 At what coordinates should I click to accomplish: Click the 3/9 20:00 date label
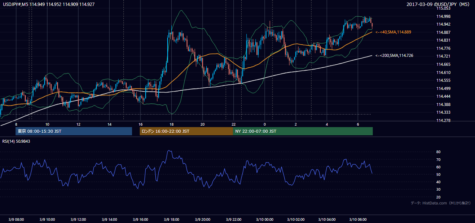(202, 219)
